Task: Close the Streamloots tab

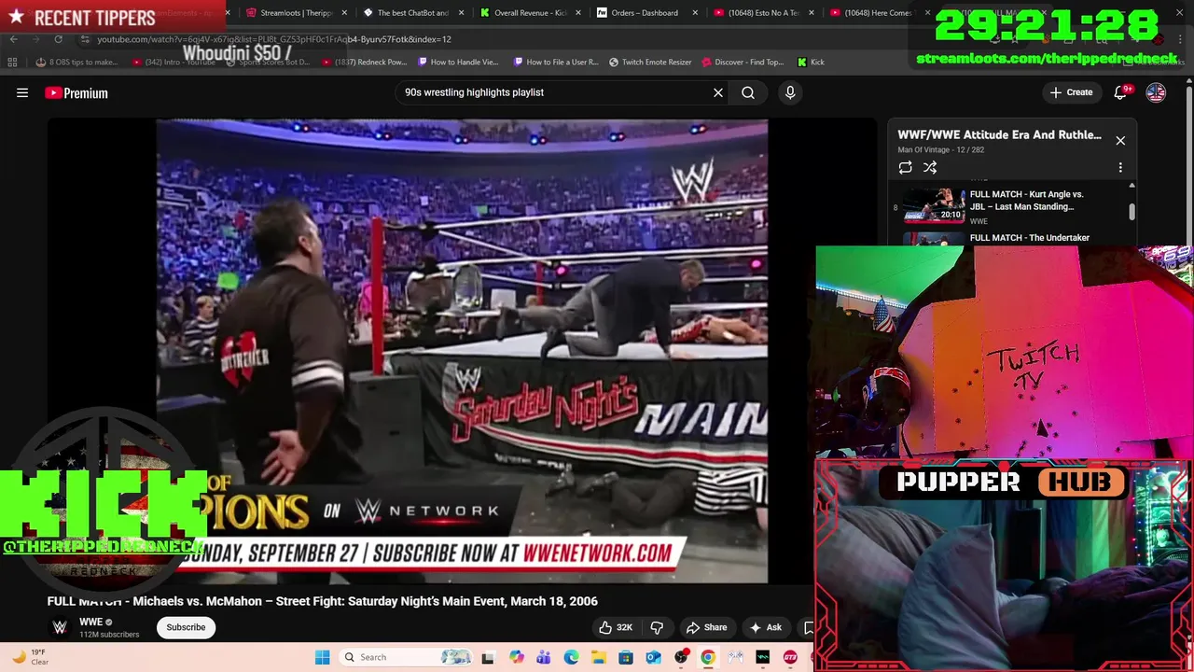Action: 344,13
